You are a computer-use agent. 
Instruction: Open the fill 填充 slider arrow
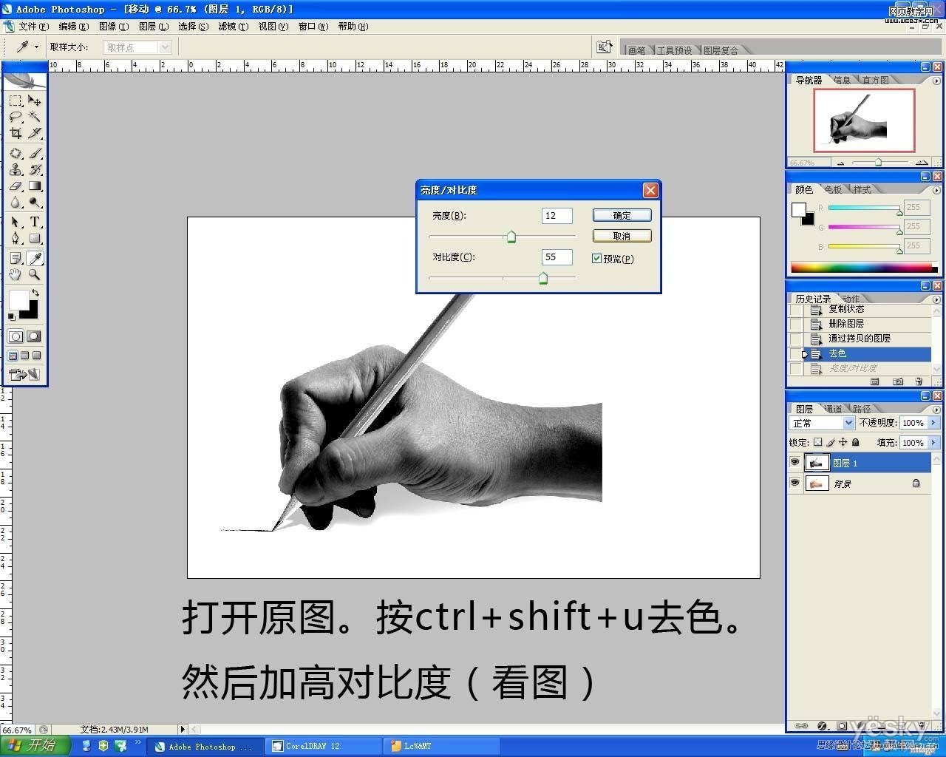tap(933, 442)
